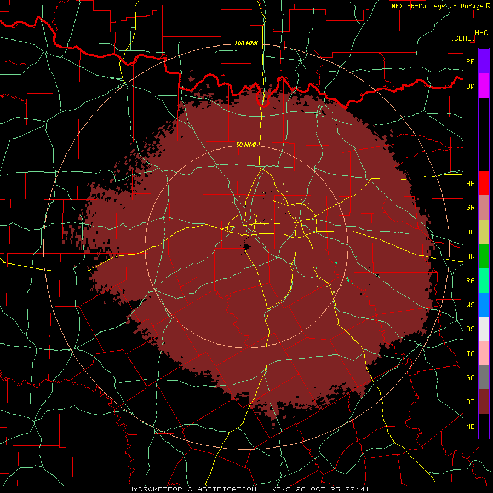493x493 pixels.
Task: Click the GC gray legend swatch
Action: pyautogui.click(x=484, y=377)
